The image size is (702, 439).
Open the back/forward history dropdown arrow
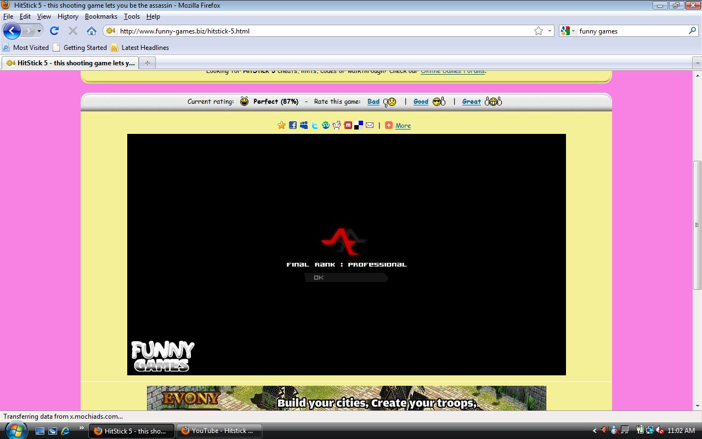(39, 31)
